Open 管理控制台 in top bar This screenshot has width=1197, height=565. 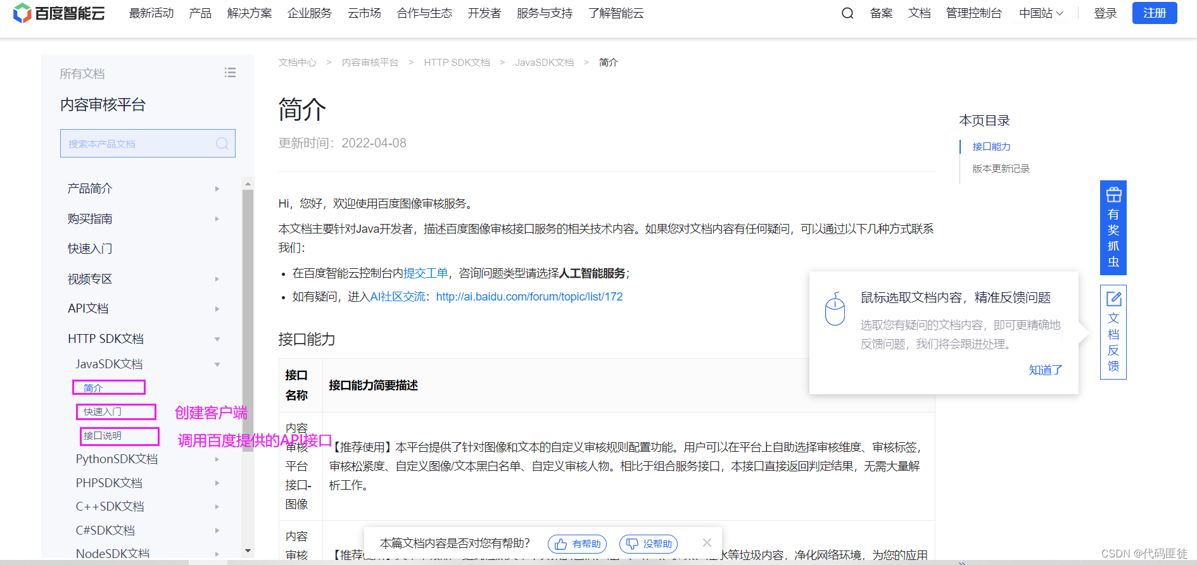(974, 13)
